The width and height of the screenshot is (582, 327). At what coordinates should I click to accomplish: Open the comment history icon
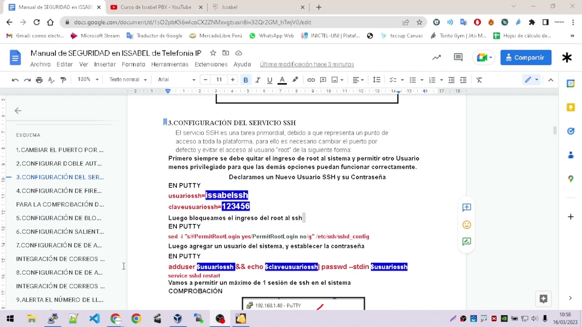pos(458,57)
